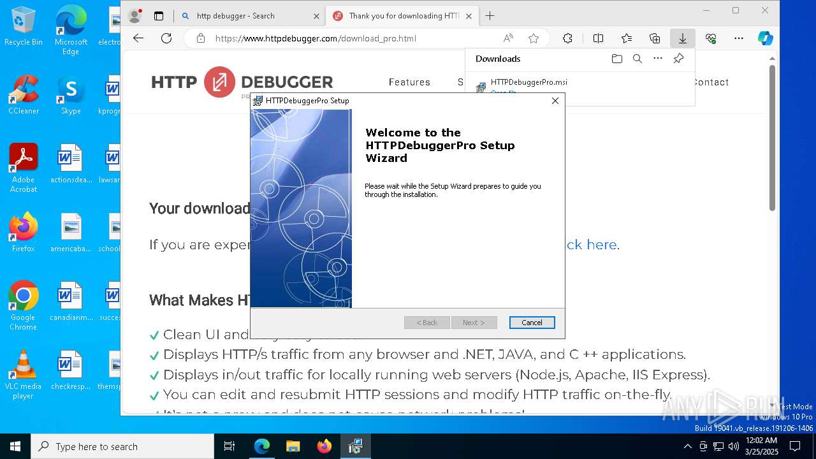Select the canadianm... Word document on the desktop
816x459 pixels.
[71, 302]
